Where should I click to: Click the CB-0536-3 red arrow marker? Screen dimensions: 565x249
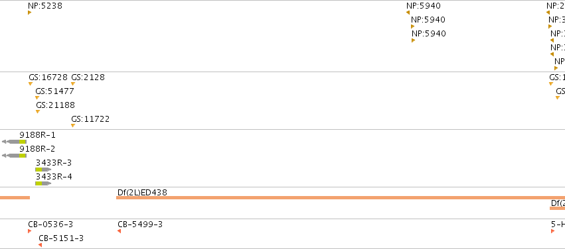tap(30, 231)
